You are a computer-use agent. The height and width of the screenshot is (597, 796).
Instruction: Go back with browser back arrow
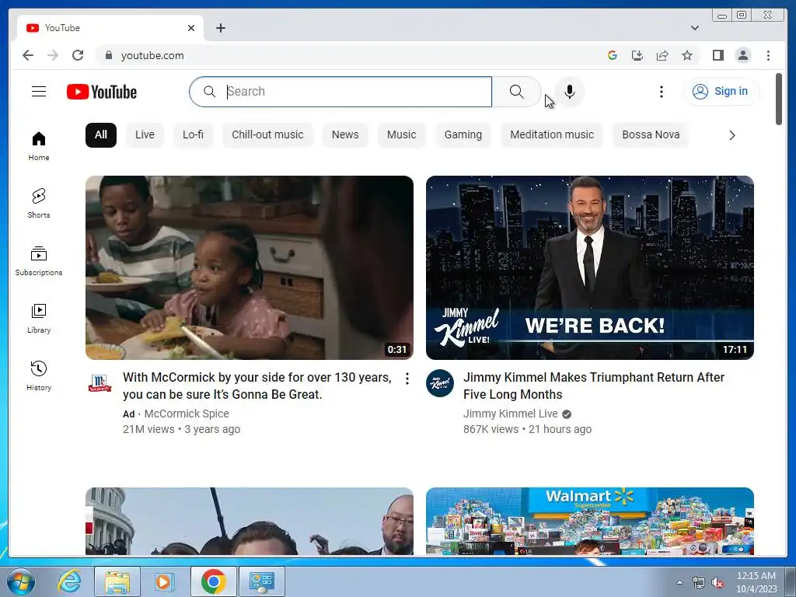click(x=28, y=55)
